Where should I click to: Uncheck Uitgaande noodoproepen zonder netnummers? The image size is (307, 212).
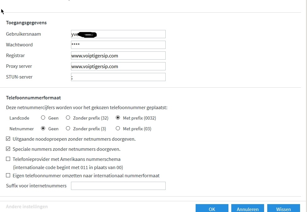pos(8,139)
